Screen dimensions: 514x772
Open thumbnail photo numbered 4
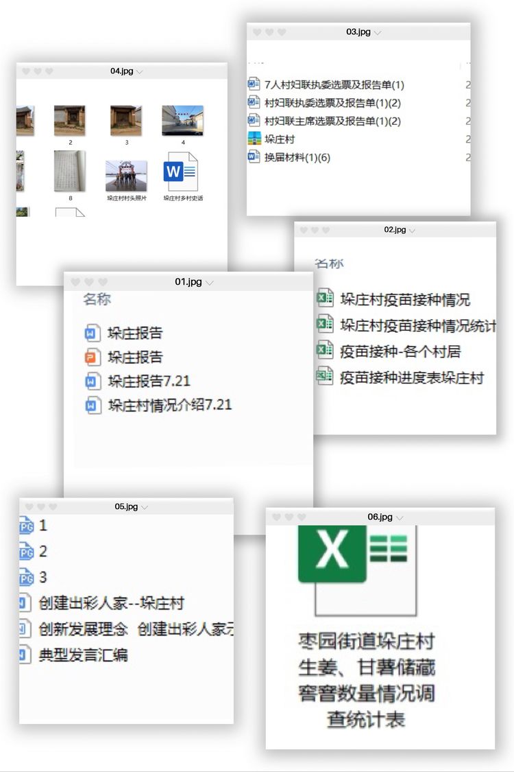point(182,120)
